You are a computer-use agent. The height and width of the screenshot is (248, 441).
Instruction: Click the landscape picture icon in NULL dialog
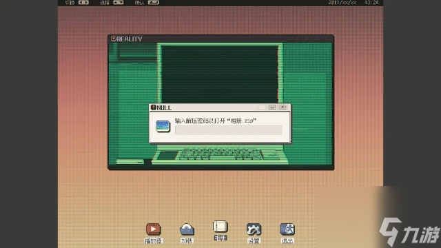click(163, 126)
